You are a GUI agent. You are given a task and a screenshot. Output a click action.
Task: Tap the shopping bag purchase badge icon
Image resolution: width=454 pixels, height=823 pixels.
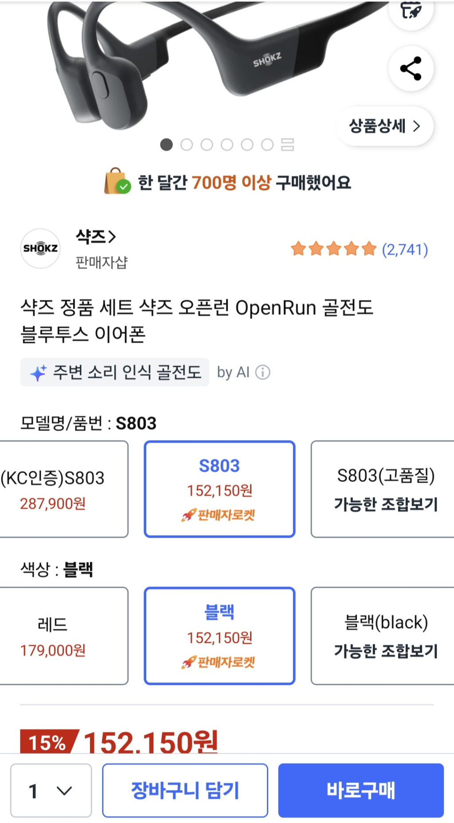tap(117, 182)
